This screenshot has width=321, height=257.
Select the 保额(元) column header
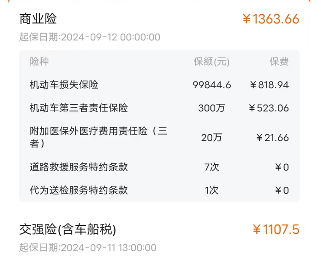click(x=211, y=62)
